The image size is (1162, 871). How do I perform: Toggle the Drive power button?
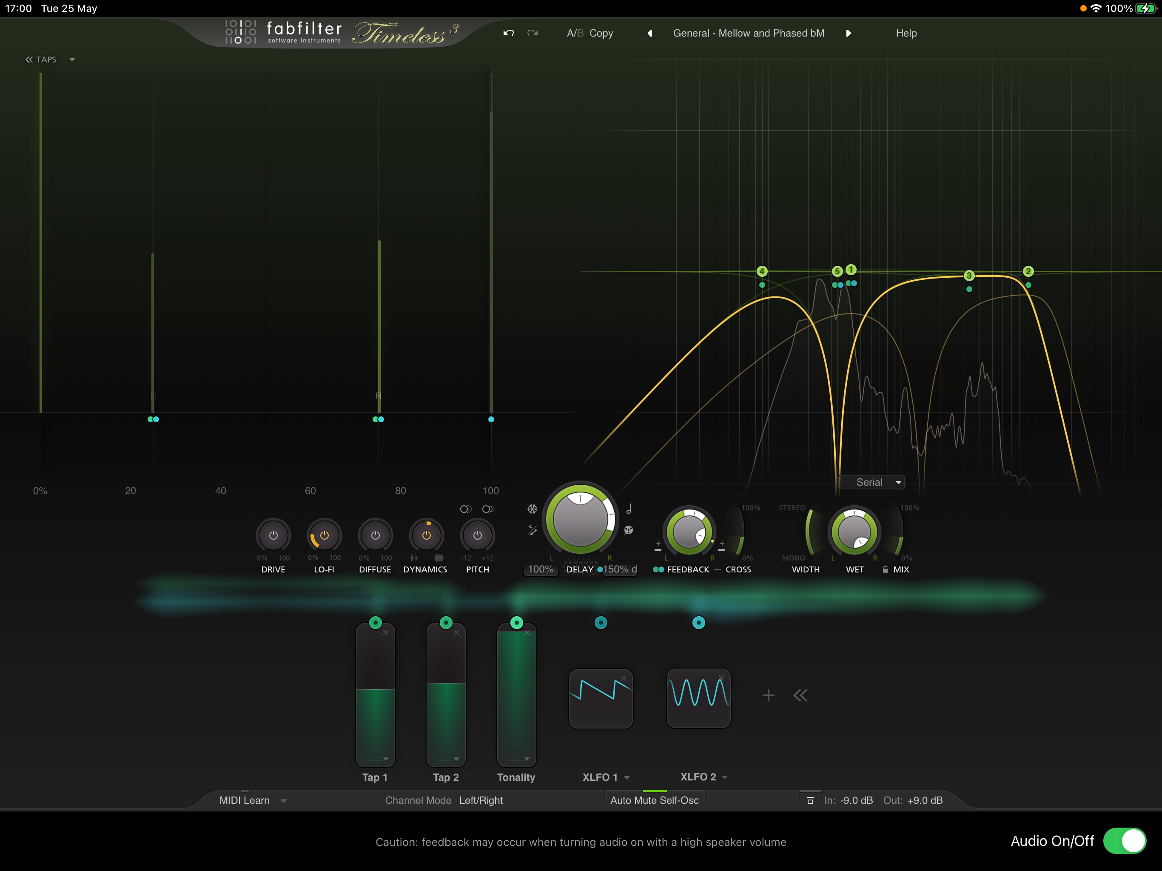273,535
